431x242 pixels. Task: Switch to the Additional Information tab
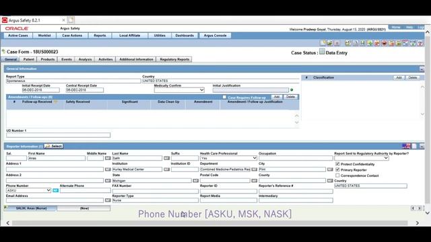coord(136,59)
